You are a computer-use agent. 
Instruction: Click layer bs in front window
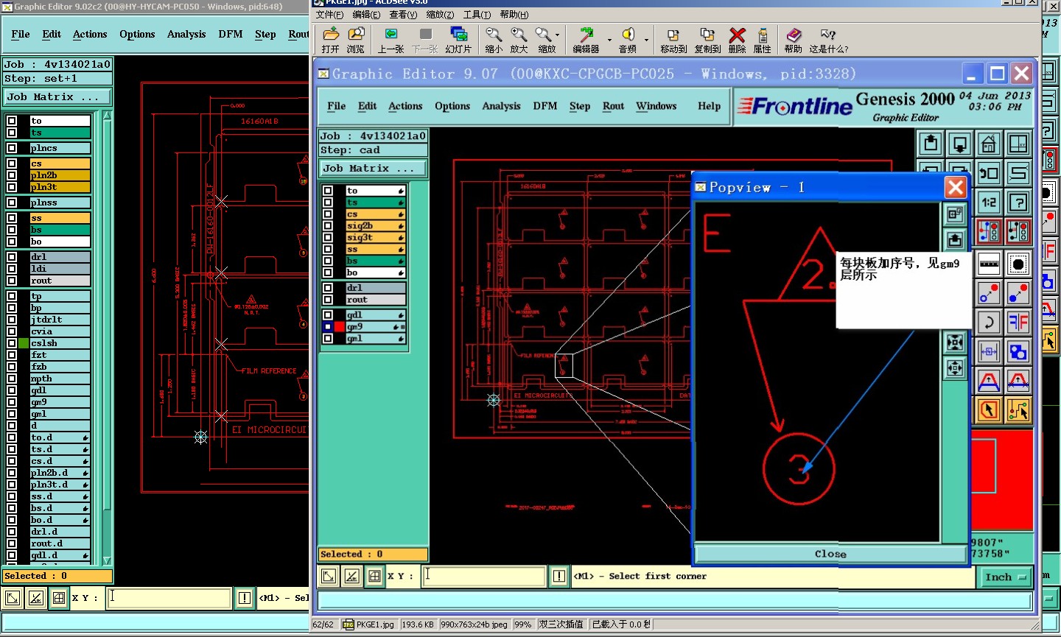(375, 261)
